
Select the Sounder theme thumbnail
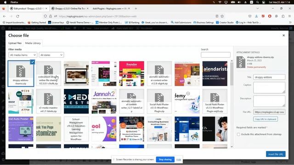point(132,73)
